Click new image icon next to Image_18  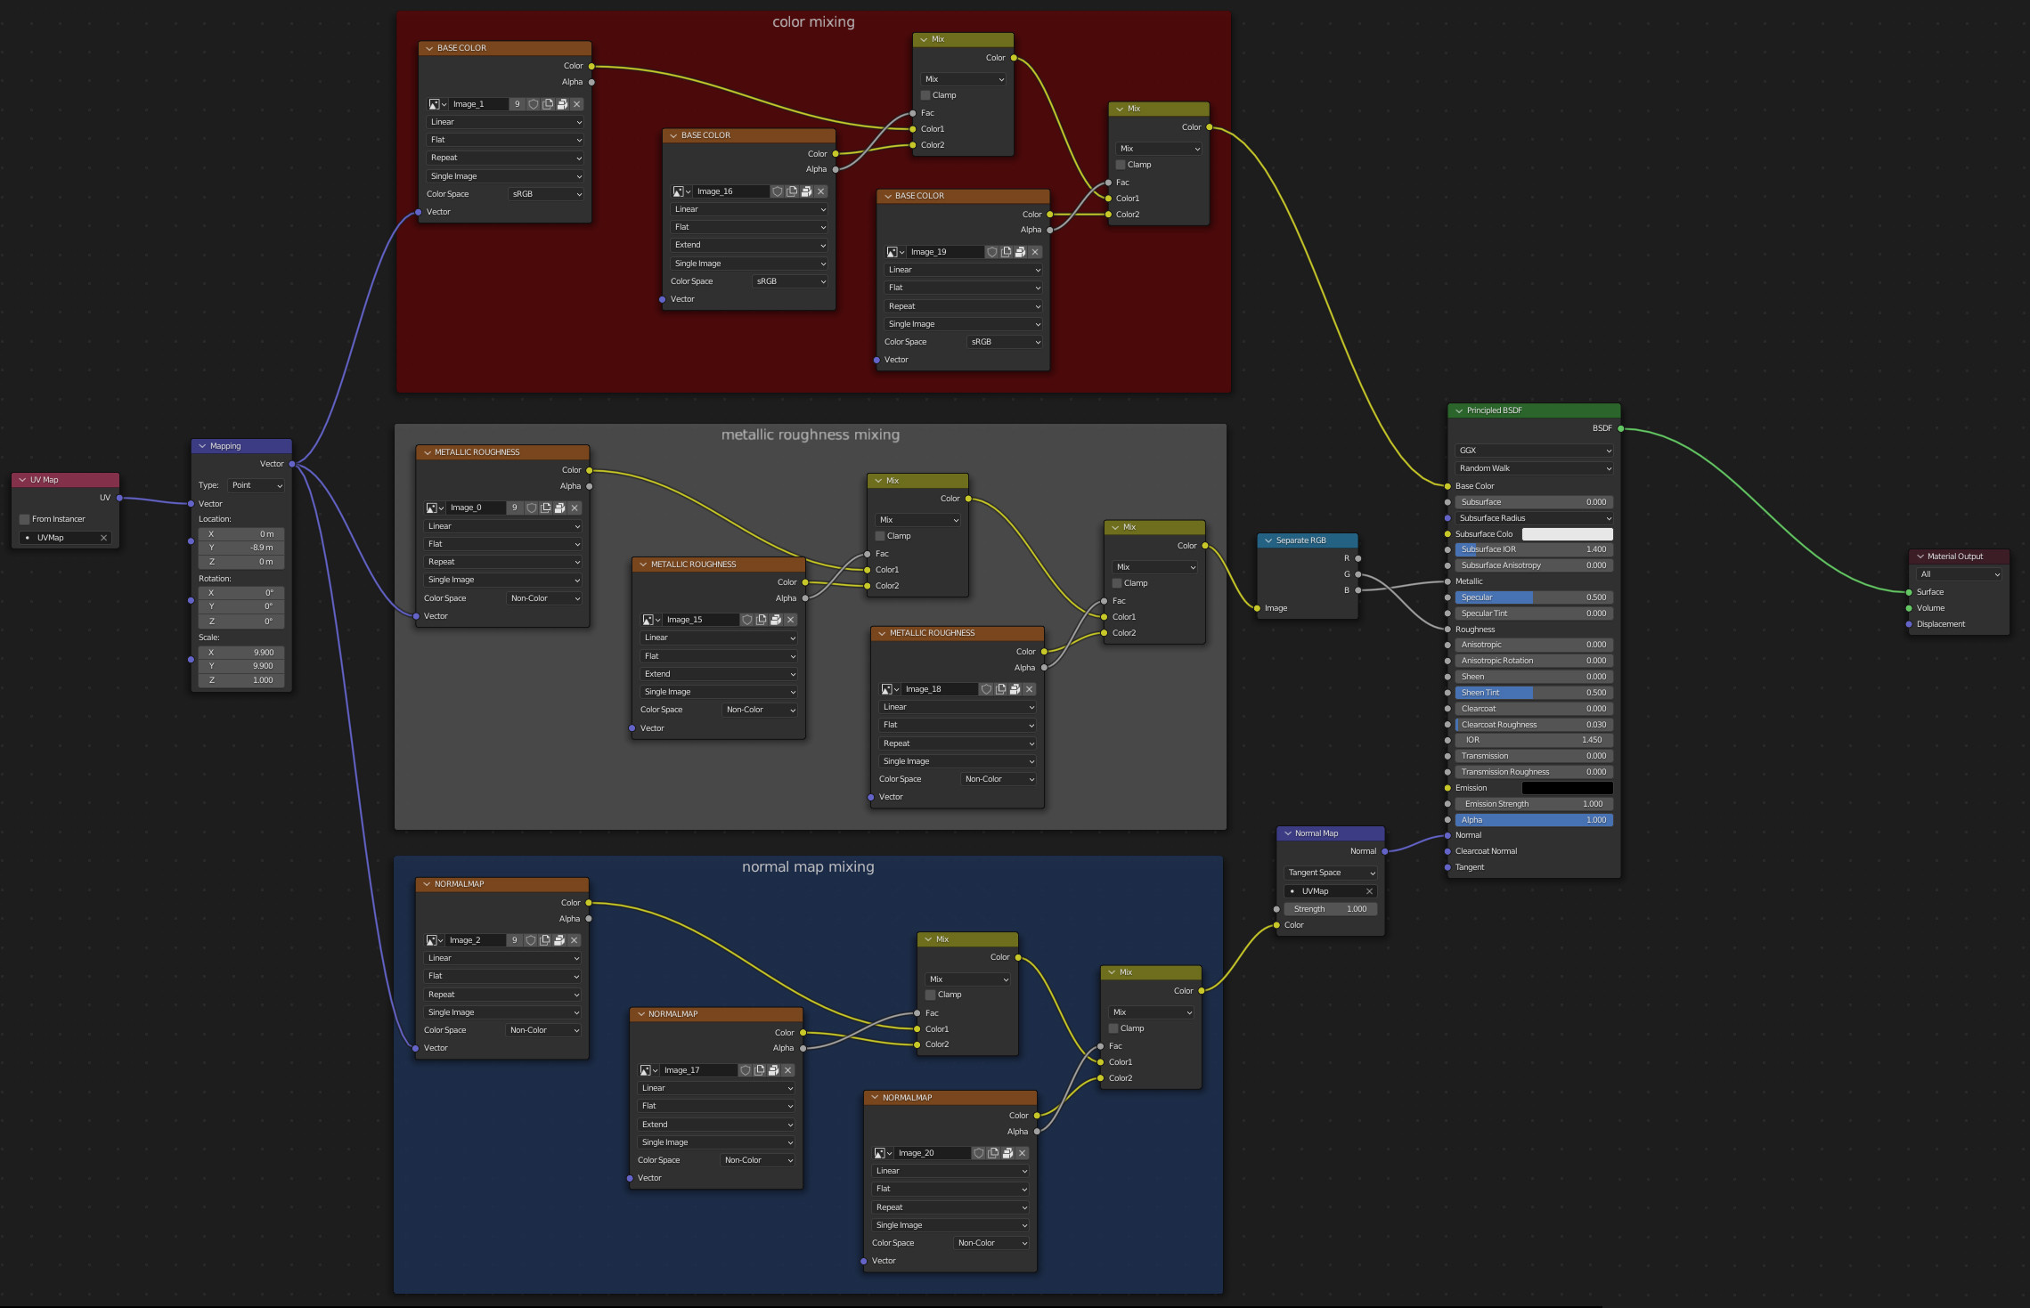1000,689
